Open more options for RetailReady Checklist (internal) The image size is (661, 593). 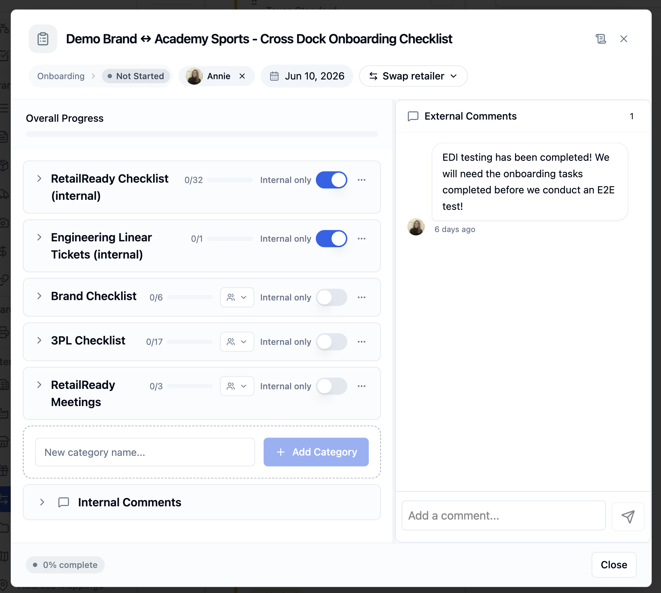point(362,180)
